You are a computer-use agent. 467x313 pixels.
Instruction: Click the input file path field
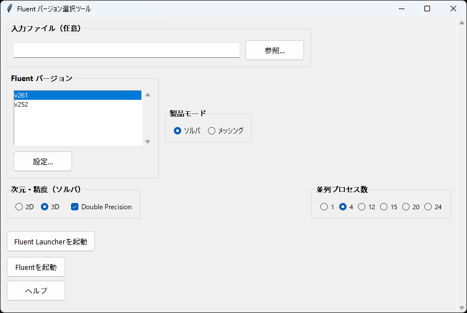click(x=127, y=50)
